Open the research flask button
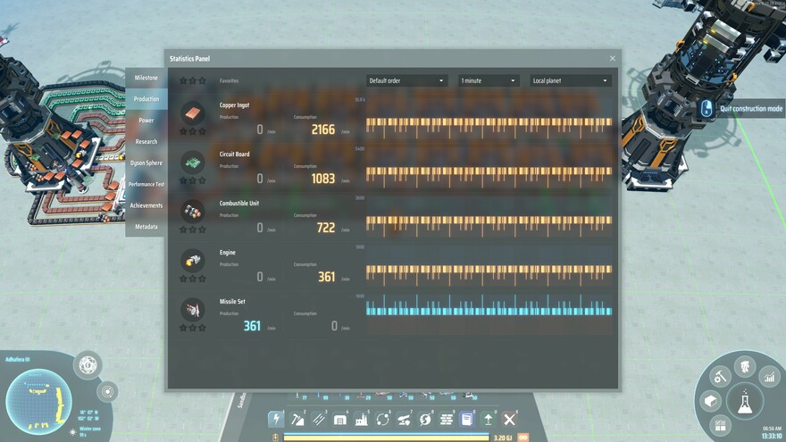 pyautogui.click(x=743, y=402)
